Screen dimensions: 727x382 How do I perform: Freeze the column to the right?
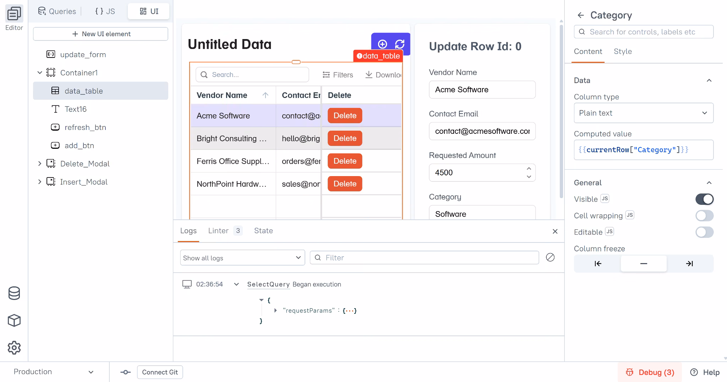coord(689,263)
